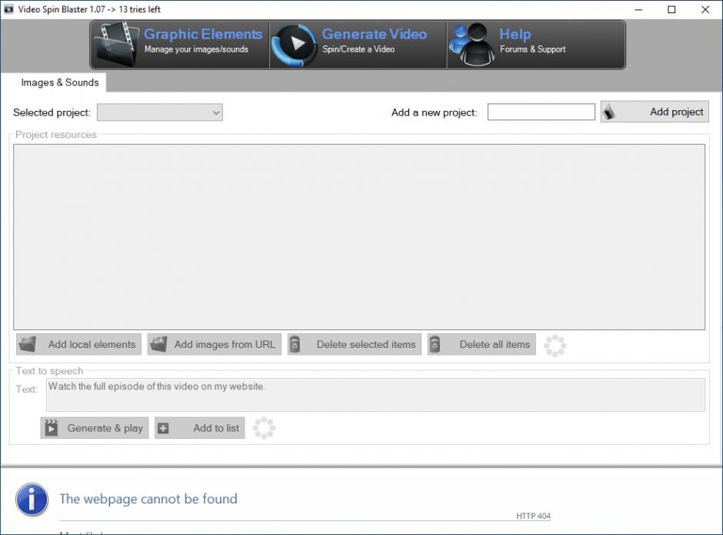Click the film folder icon for Graphic Elements
The image size is (723, 535).
pos(116,45)
